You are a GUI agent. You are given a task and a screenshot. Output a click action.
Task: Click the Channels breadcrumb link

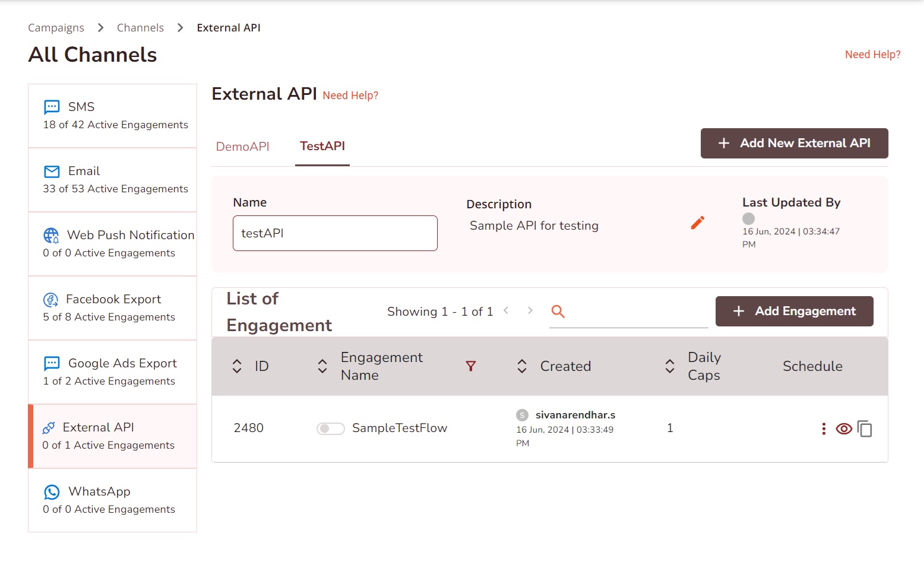(x=140, y=28)
